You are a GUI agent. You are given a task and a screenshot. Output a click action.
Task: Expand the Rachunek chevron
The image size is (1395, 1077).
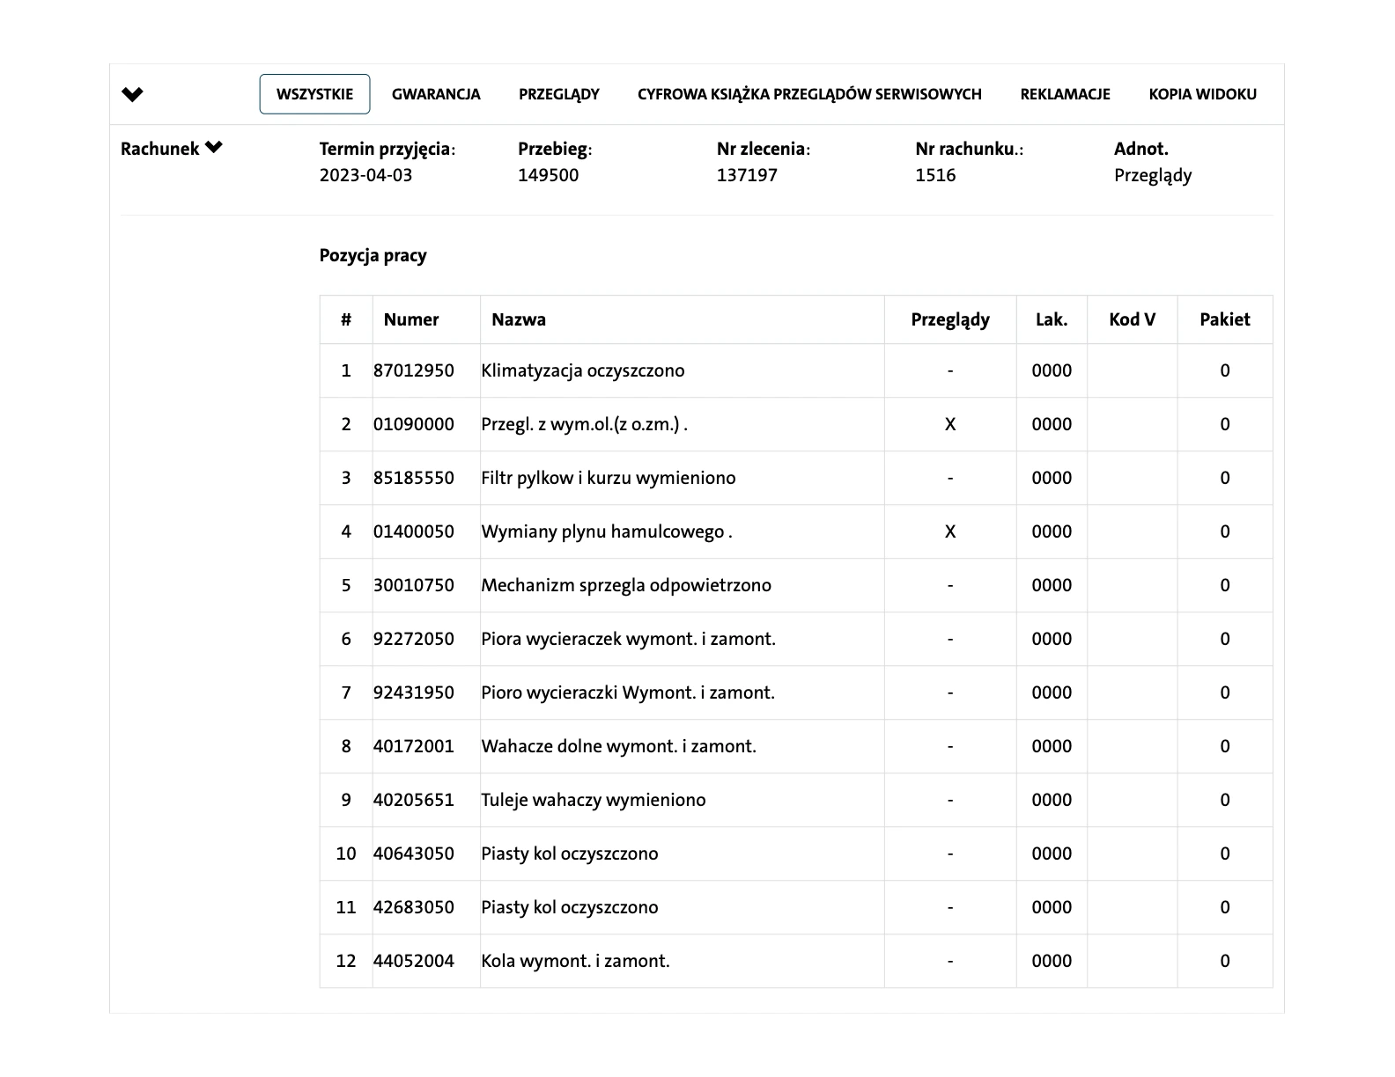[214, 148]
